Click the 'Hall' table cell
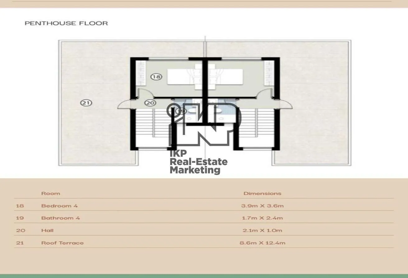 47,230
